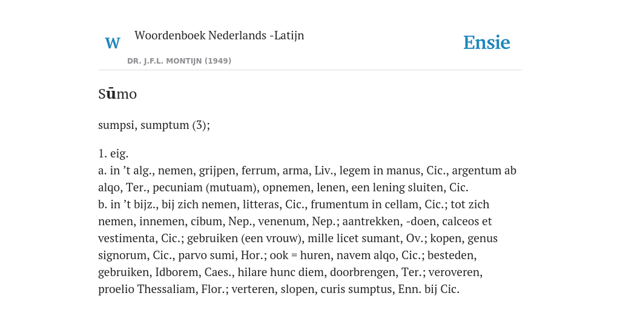Select the author Dr. J.F.L. Montijn (1949)

coord(179,61)
